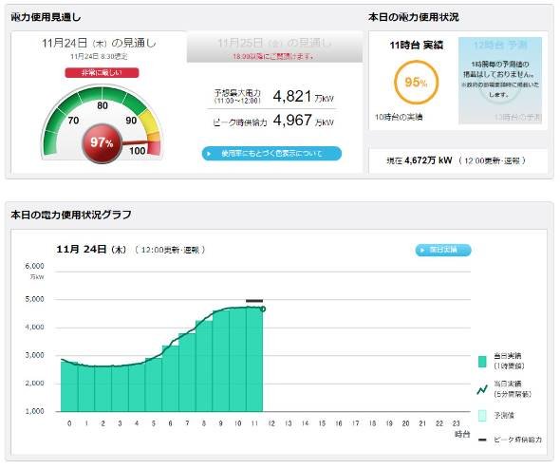Click the 現在 4,672万 kW current usage text
This screenshot has width=560, height=469.
click(420, 160)
